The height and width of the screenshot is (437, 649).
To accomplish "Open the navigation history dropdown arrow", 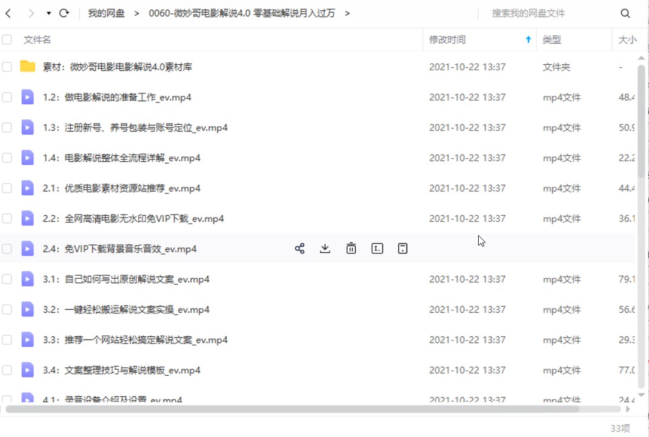I will point(48,13).
